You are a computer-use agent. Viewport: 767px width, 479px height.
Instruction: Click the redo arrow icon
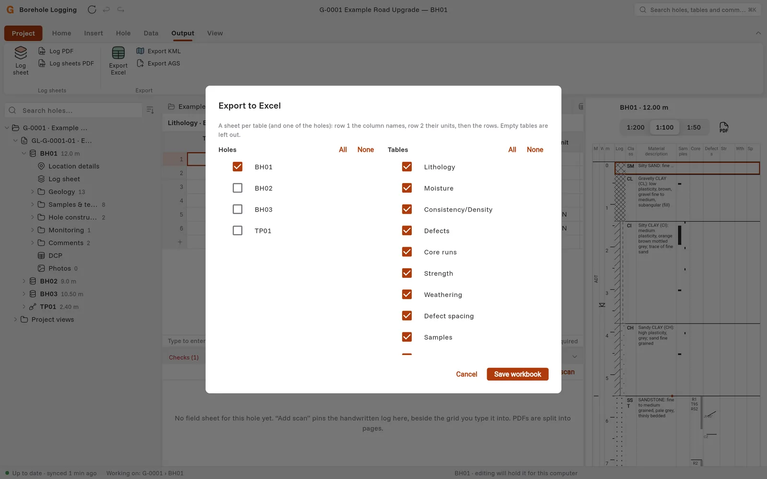pos(121,10)
